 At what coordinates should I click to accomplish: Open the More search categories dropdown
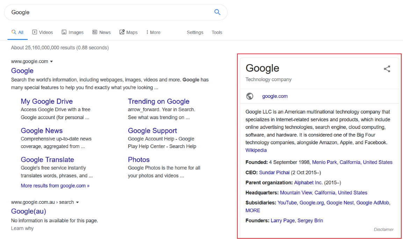click(x=153, y=32)
